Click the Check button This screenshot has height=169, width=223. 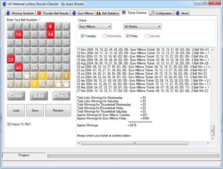pyautogui.click(x=61, y=96)
